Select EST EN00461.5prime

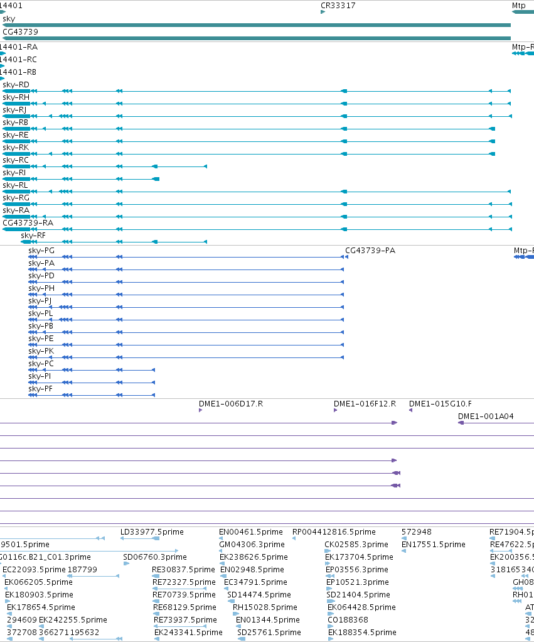(250, 532)
